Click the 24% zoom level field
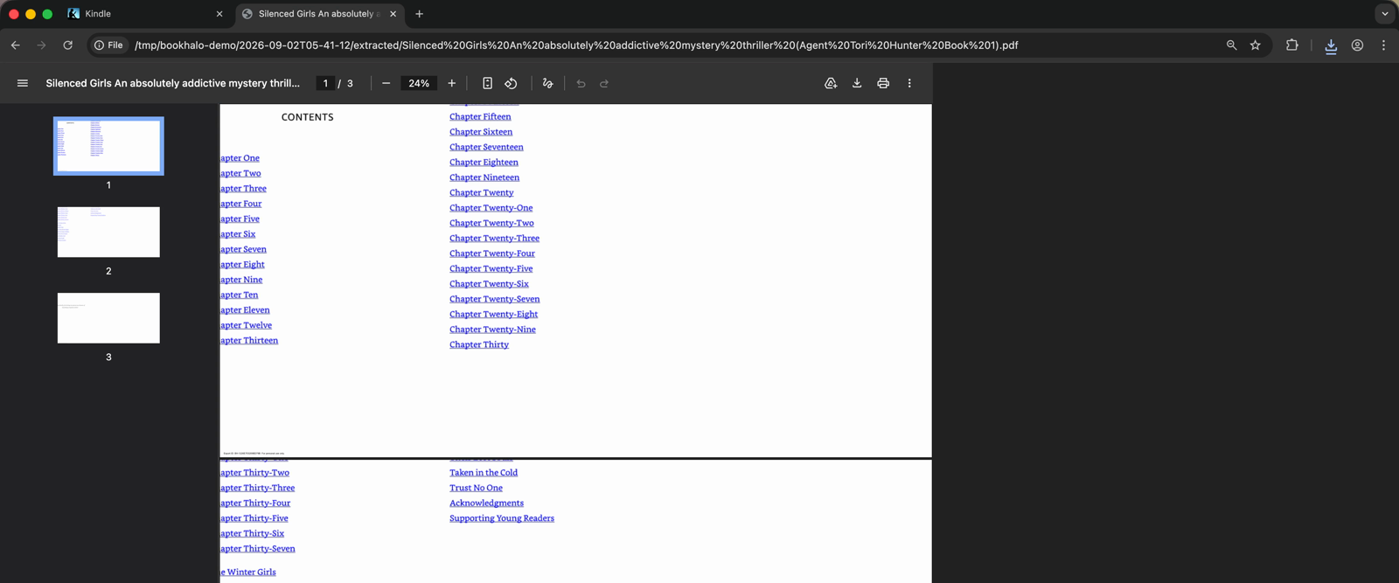 (419, 83)
